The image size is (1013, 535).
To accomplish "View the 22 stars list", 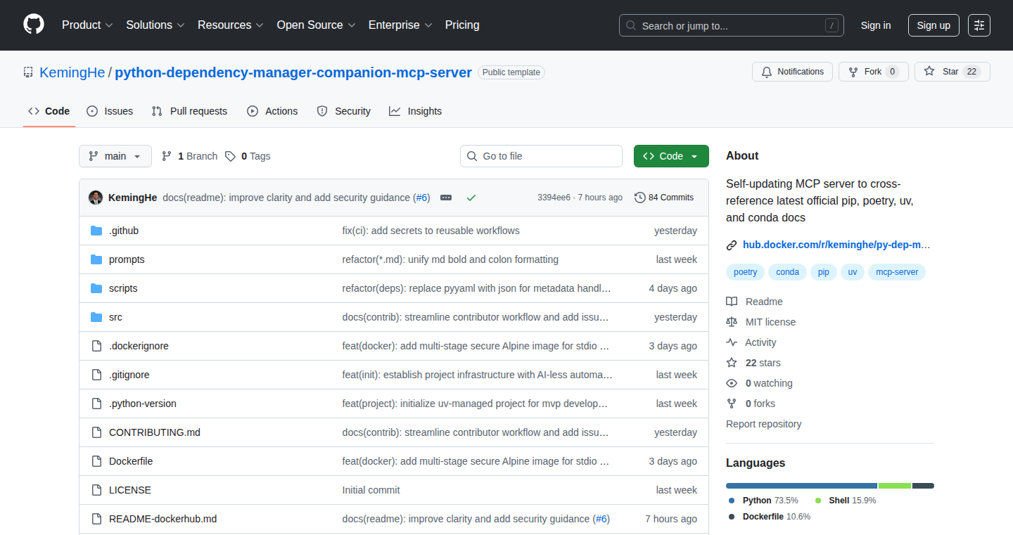I will tap(753, 363).
